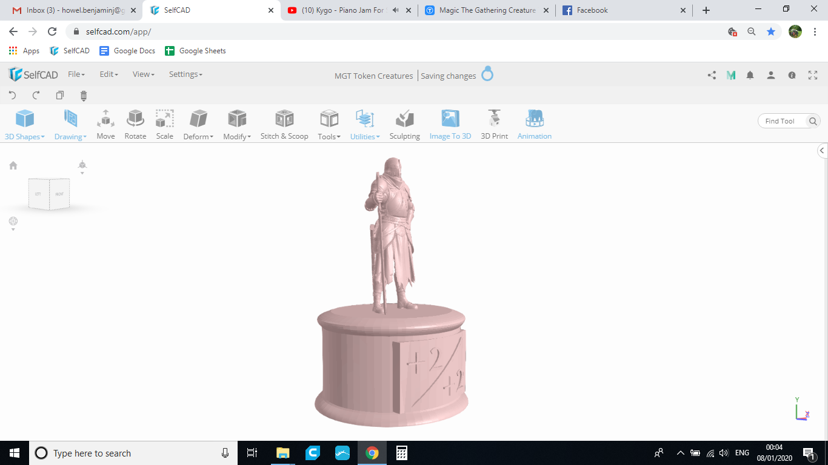
Task: Open the 3D Print tool
Action: (494, 125)
